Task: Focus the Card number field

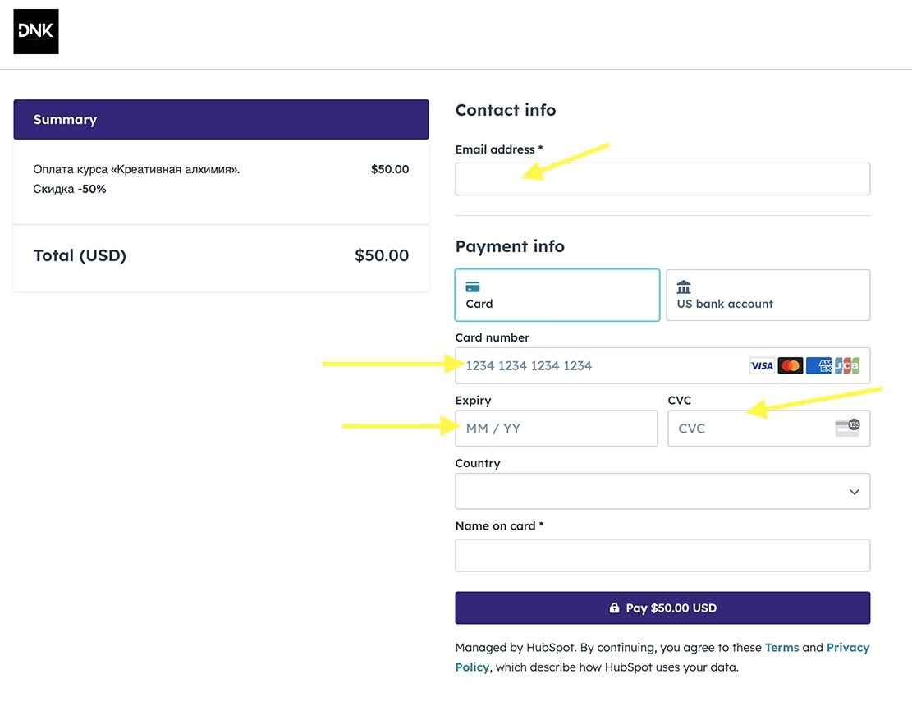Action: click(x=662, y=365)
